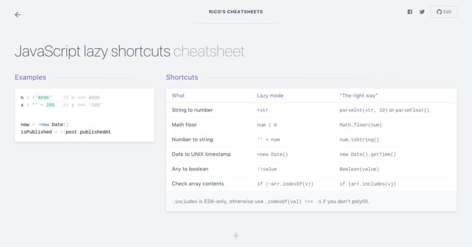Select the Shortcuts section heading
Viewport: 472px width, 247px height.
click(182, 77)
